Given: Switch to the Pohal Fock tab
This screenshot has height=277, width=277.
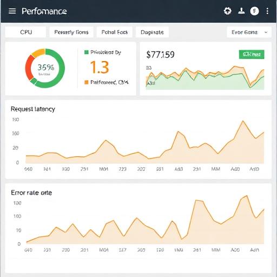Looking at the screenshot, I should click(115, 32).
